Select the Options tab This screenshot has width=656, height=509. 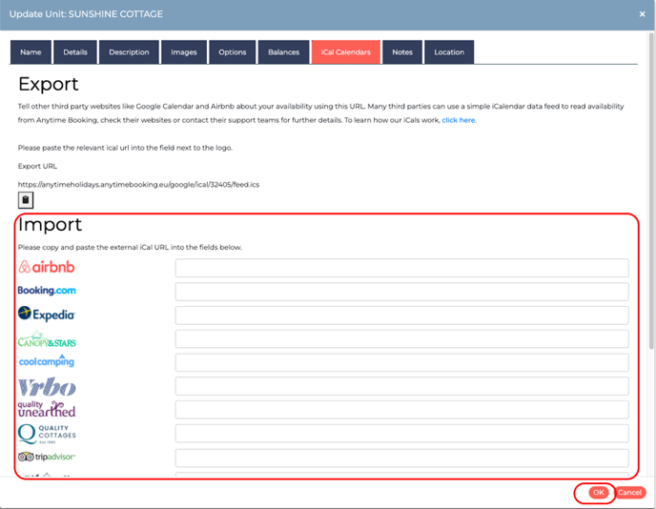click(233, 52)
